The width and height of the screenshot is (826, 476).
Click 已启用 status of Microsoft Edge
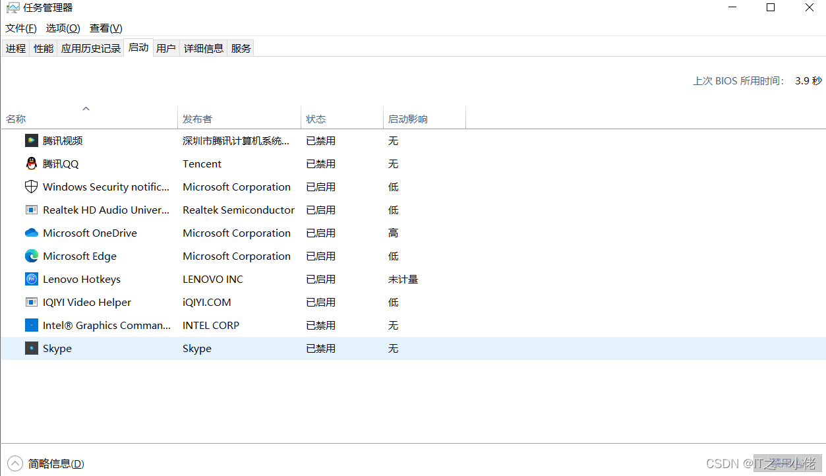[x=321, y=256]
